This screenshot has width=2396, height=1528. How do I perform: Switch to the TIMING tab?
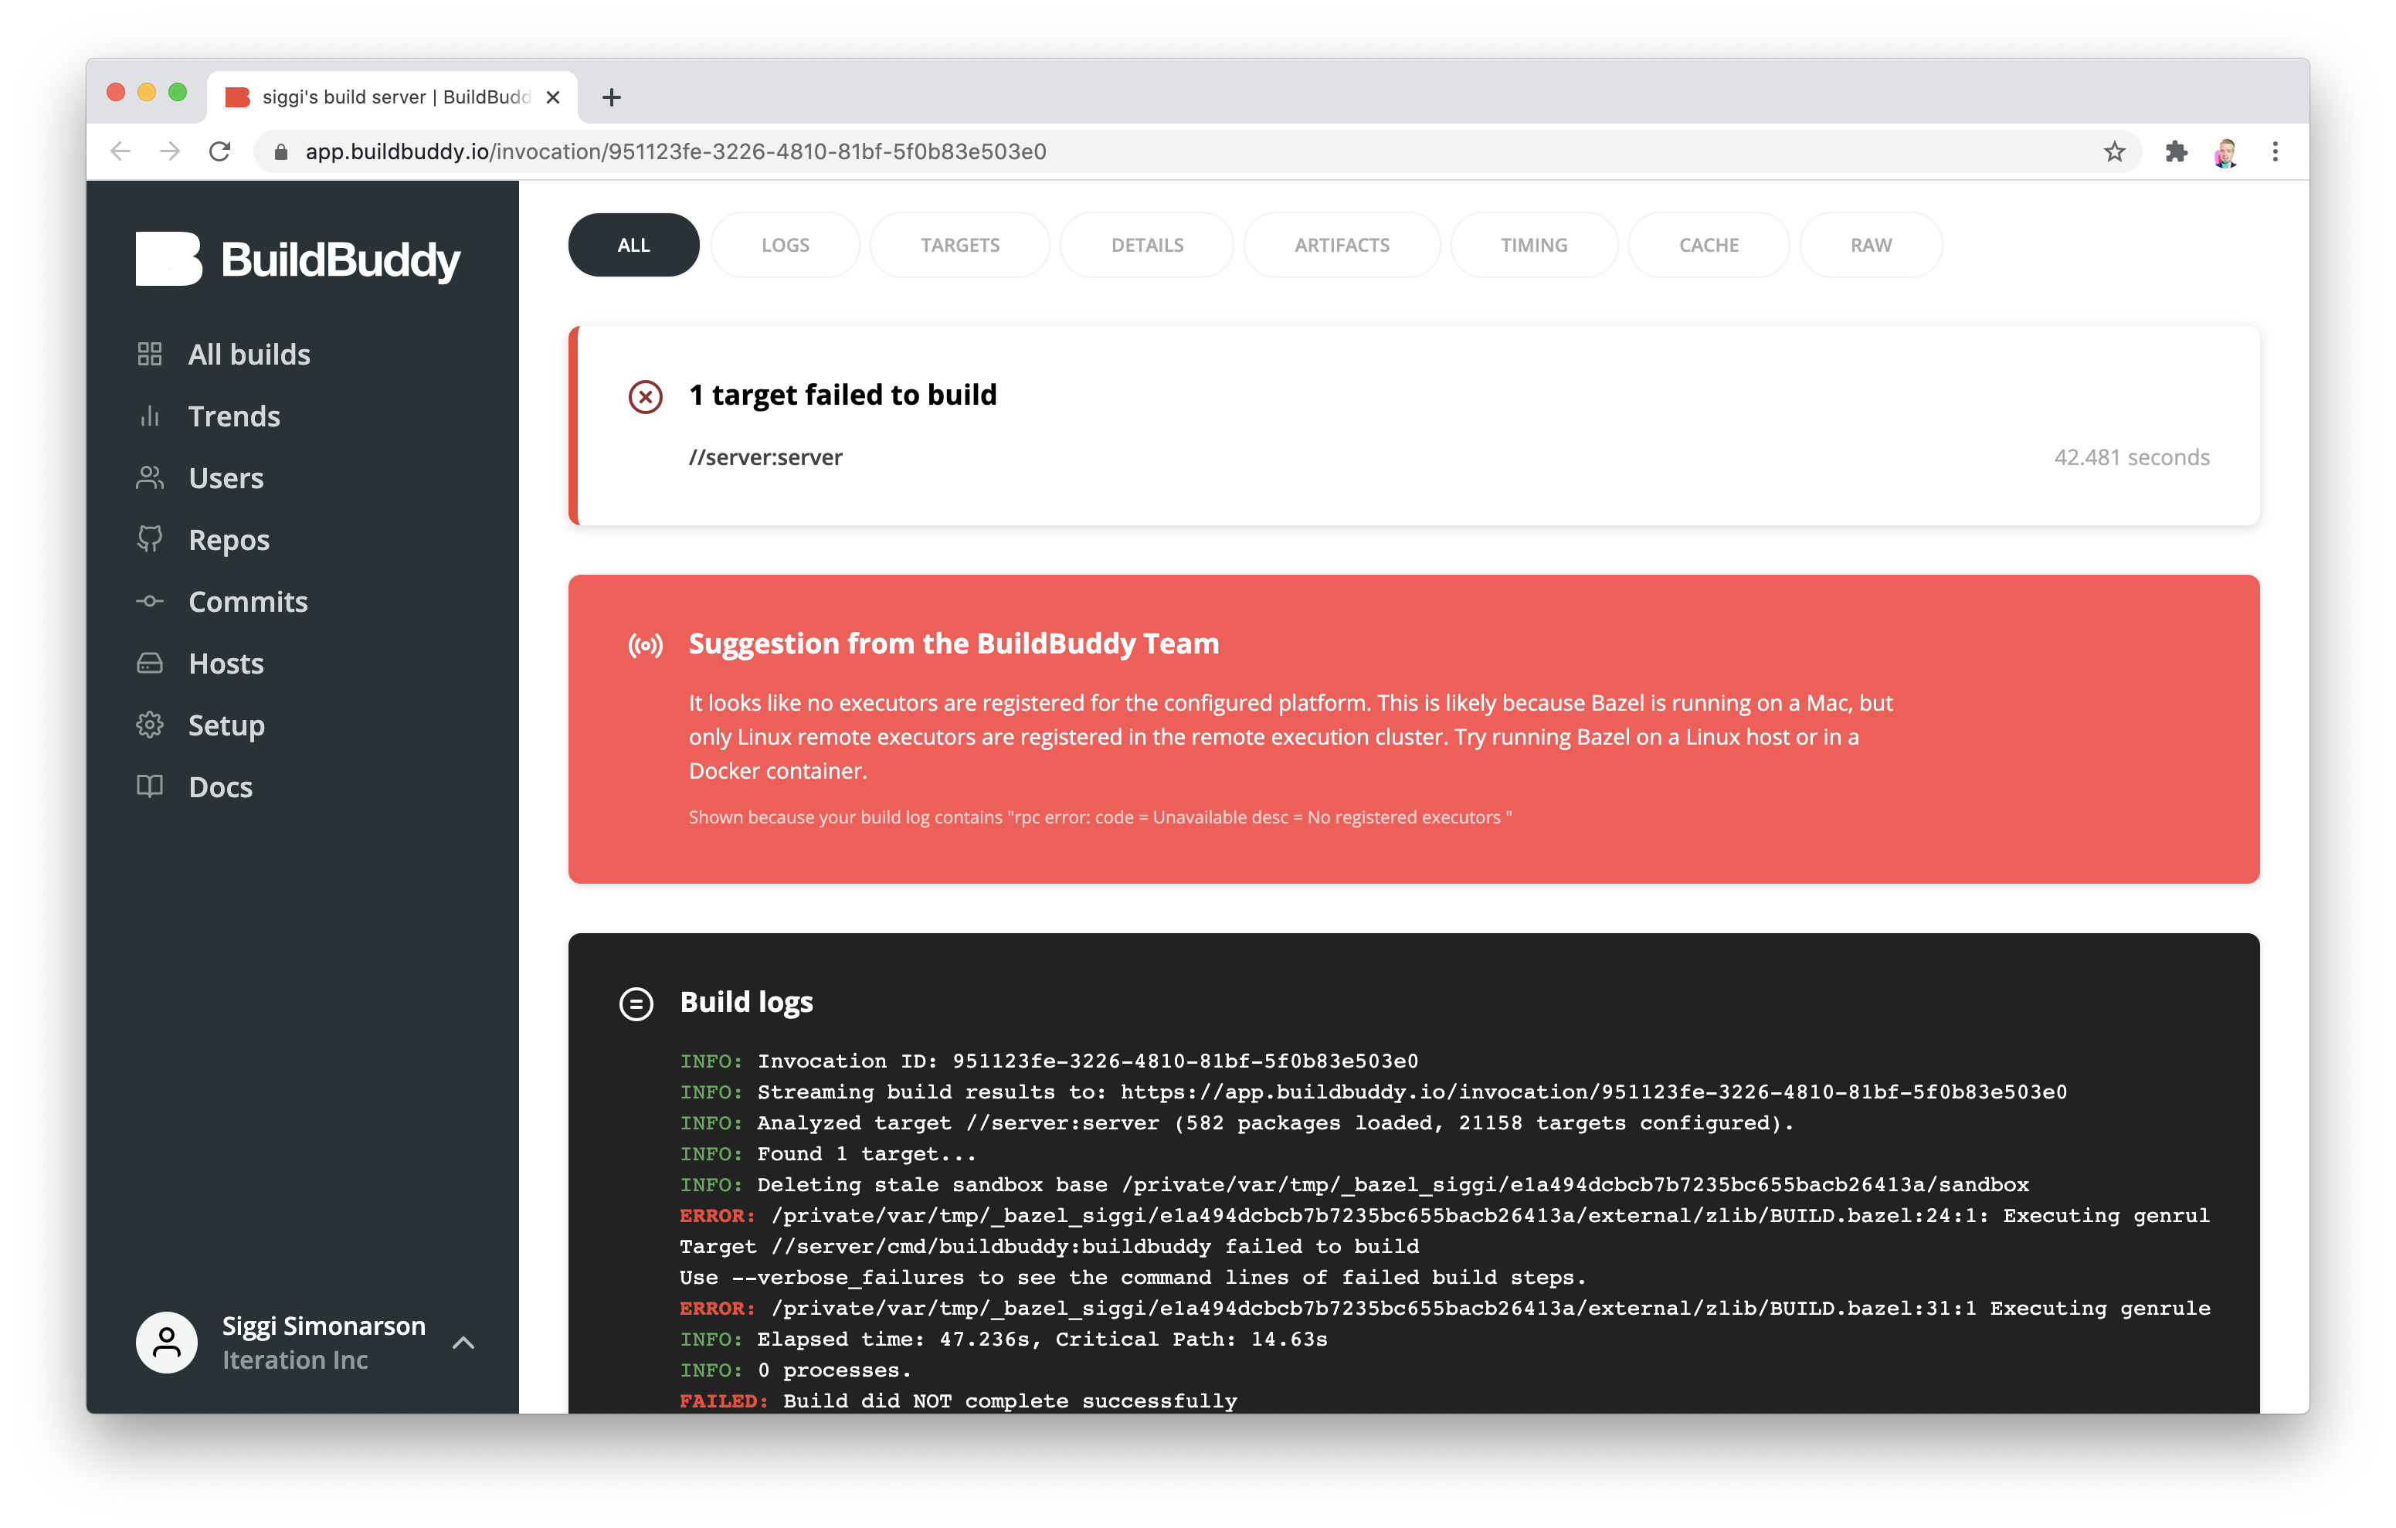pyautogui.click(x=1533, y=245)
